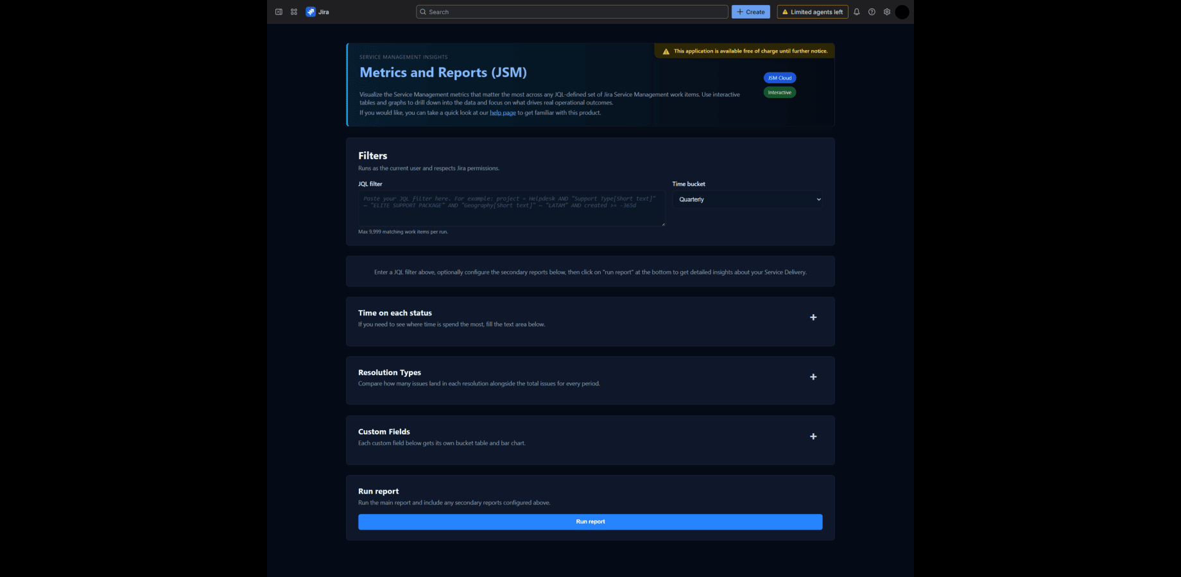The image size is (1181, 577).
Task: Click the JSM Cloud badge
Action: [x=780, y=78]
